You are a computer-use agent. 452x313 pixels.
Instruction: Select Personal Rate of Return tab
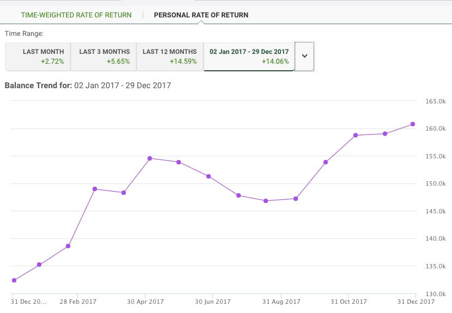[x=201, y=15]
